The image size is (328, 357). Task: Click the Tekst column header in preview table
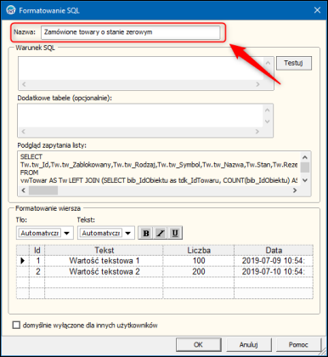pyautogui.click(x=104, y=251)
